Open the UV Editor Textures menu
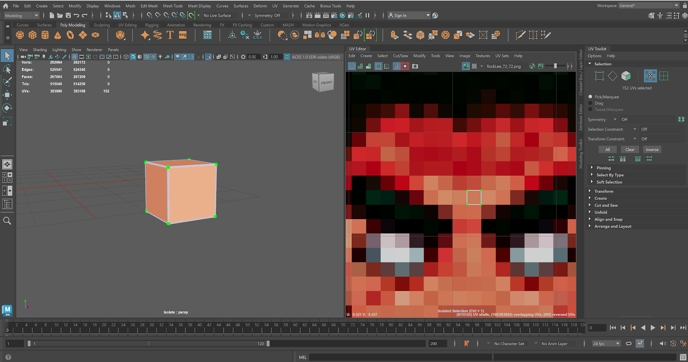 click(x=482, y=56)
